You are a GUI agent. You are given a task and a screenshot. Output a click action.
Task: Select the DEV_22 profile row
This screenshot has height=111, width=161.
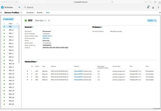[x=10, y=104]
